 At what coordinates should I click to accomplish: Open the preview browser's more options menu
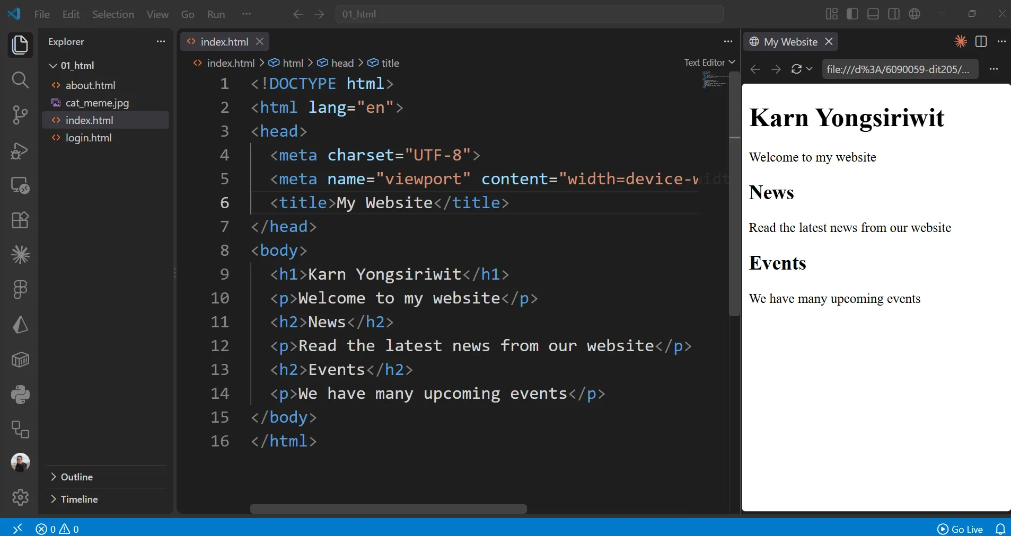pos(994,69)
